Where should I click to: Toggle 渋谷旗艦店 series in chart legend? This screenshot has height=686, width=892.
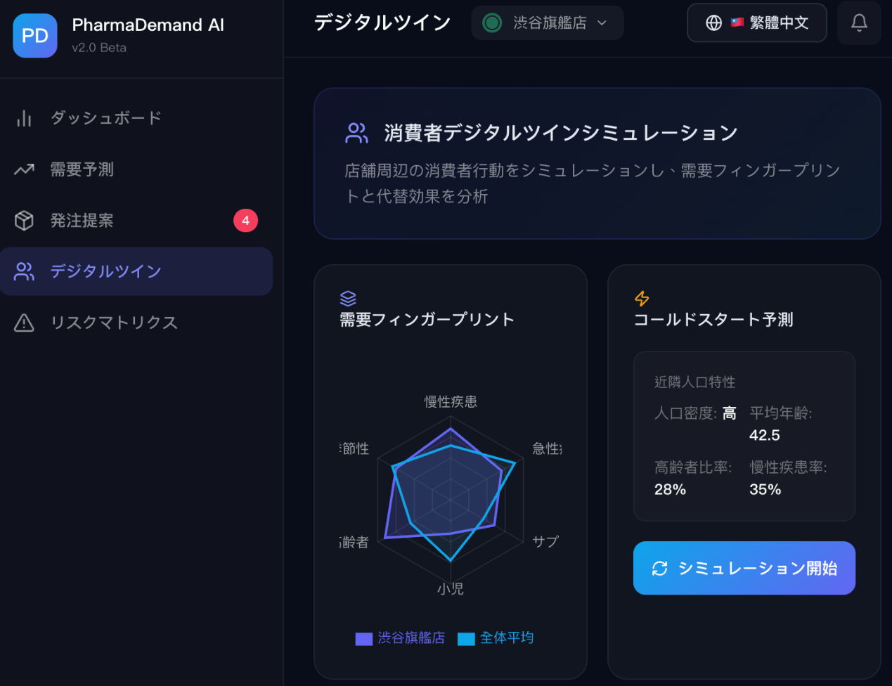[400, 638]
